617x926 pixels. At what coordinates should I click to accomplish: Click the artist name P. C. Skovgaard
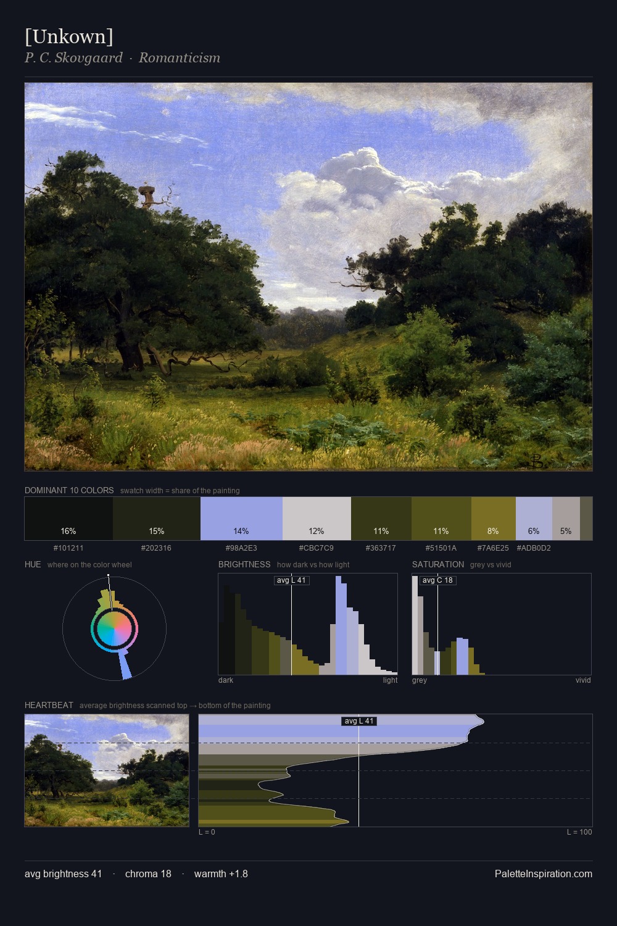[x=73, y=58]
